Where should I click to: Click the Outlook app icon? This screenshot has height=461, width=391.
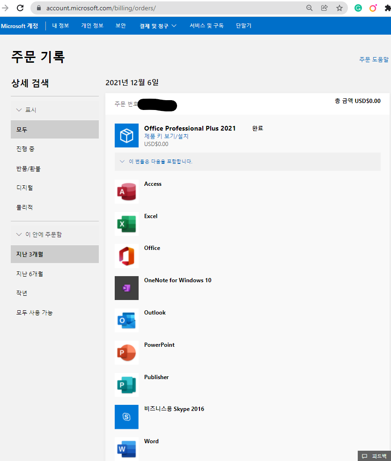126,321
